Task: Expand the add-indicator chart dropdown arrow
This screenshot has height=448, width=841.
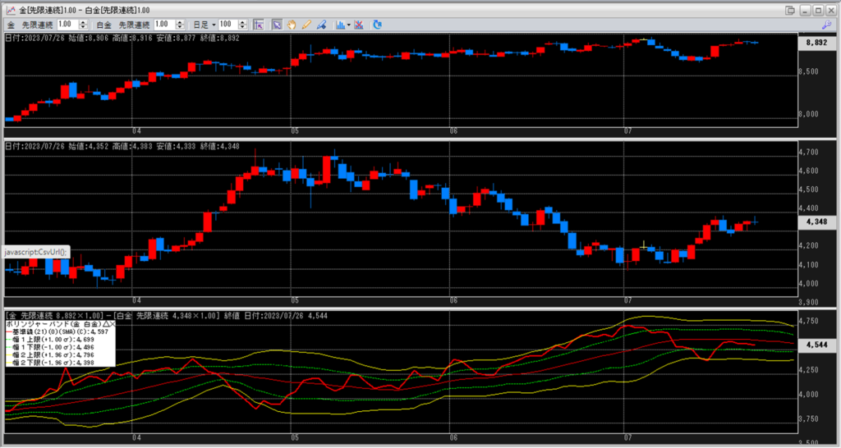Action: [349, 25]
